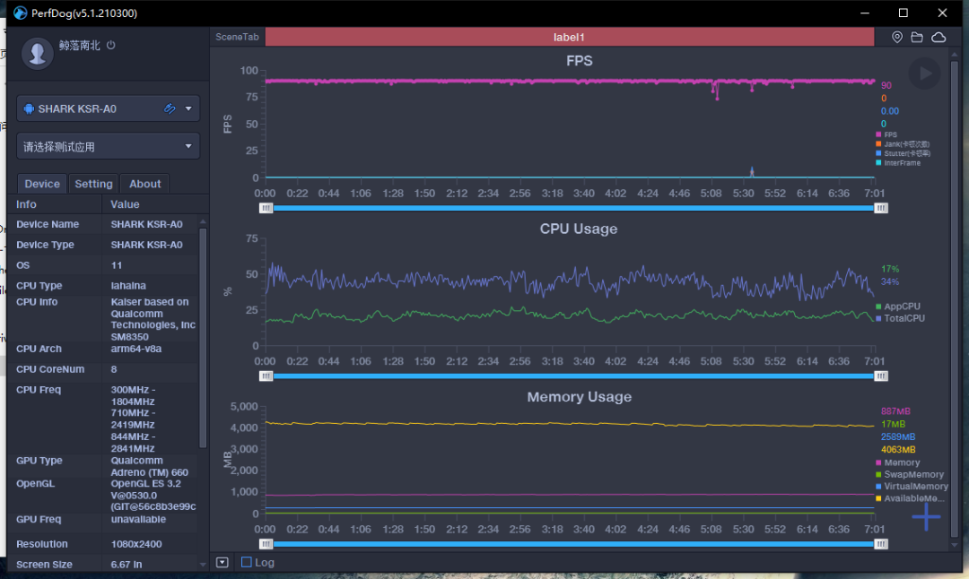Click the CPU Usage right range handle

pos(881,376)
